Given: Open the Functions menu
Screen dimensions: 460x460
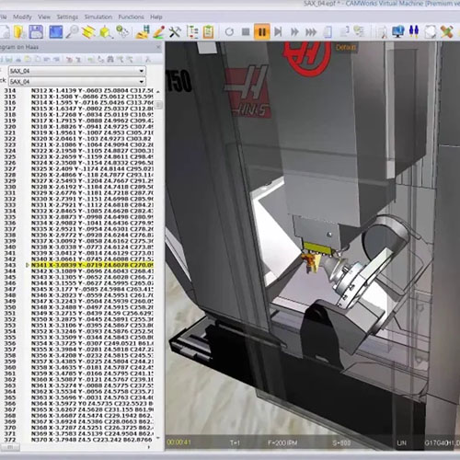Looking at the screenshot, I should click(132, 17).
